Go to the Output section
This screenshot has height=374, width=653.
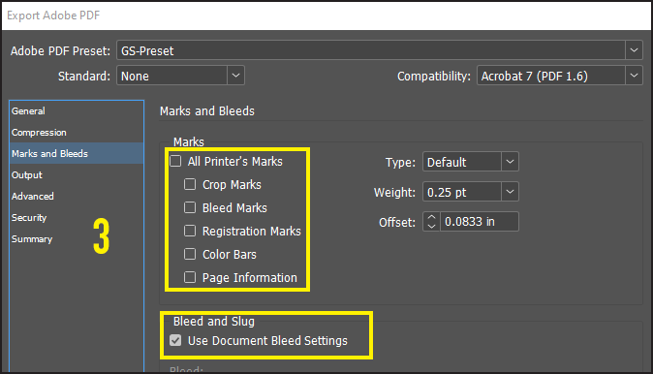(77, 175)
